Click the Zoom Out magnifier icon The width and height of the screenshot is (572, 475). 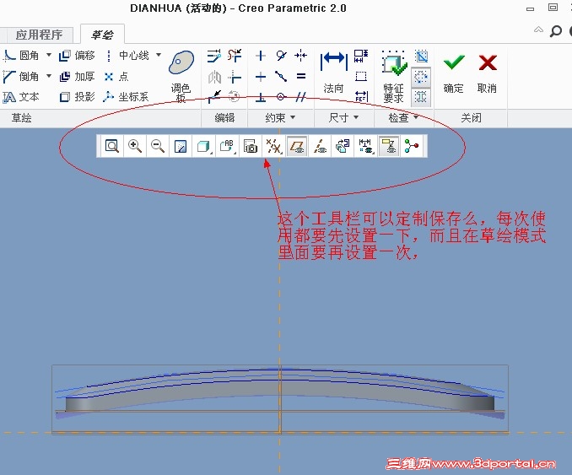(158, 146)
